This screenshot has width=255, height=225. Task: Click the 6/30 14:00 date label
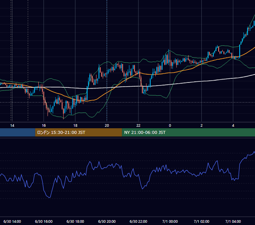pyautogui.click(x=12, y=221)
